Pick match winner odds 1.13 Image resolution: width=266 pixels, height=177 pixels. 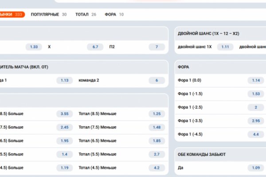tap(64, 81)
